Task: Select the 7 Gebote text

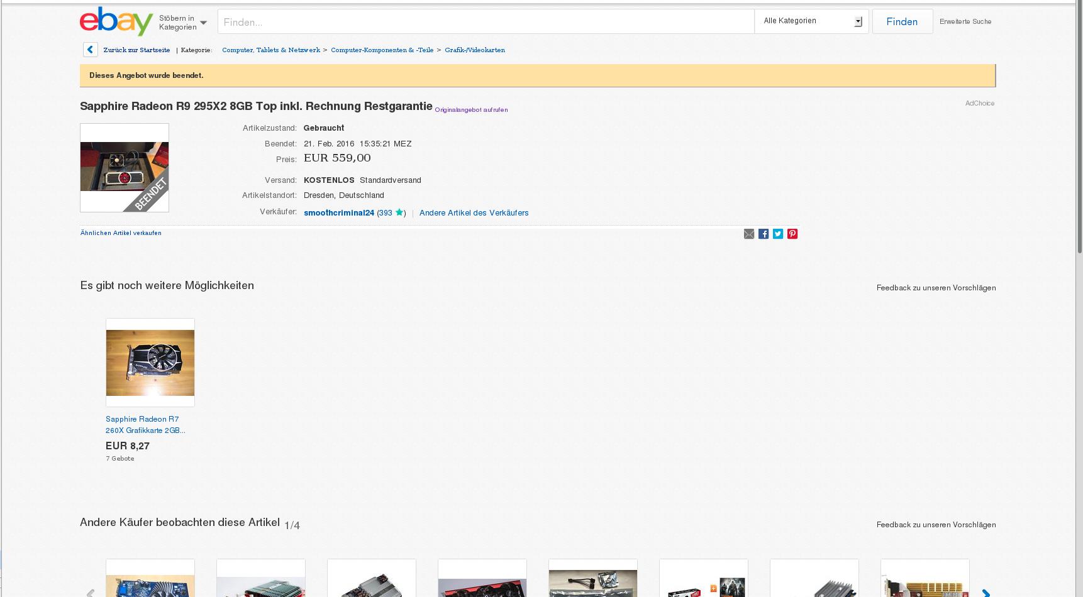Action: [x=119, y=459]
